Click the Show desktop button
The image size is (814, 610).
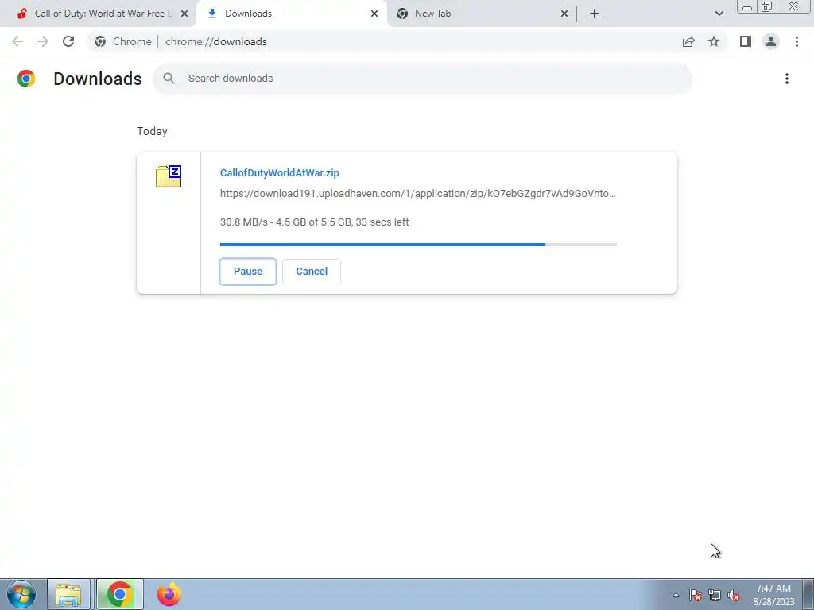click(808, 594)
